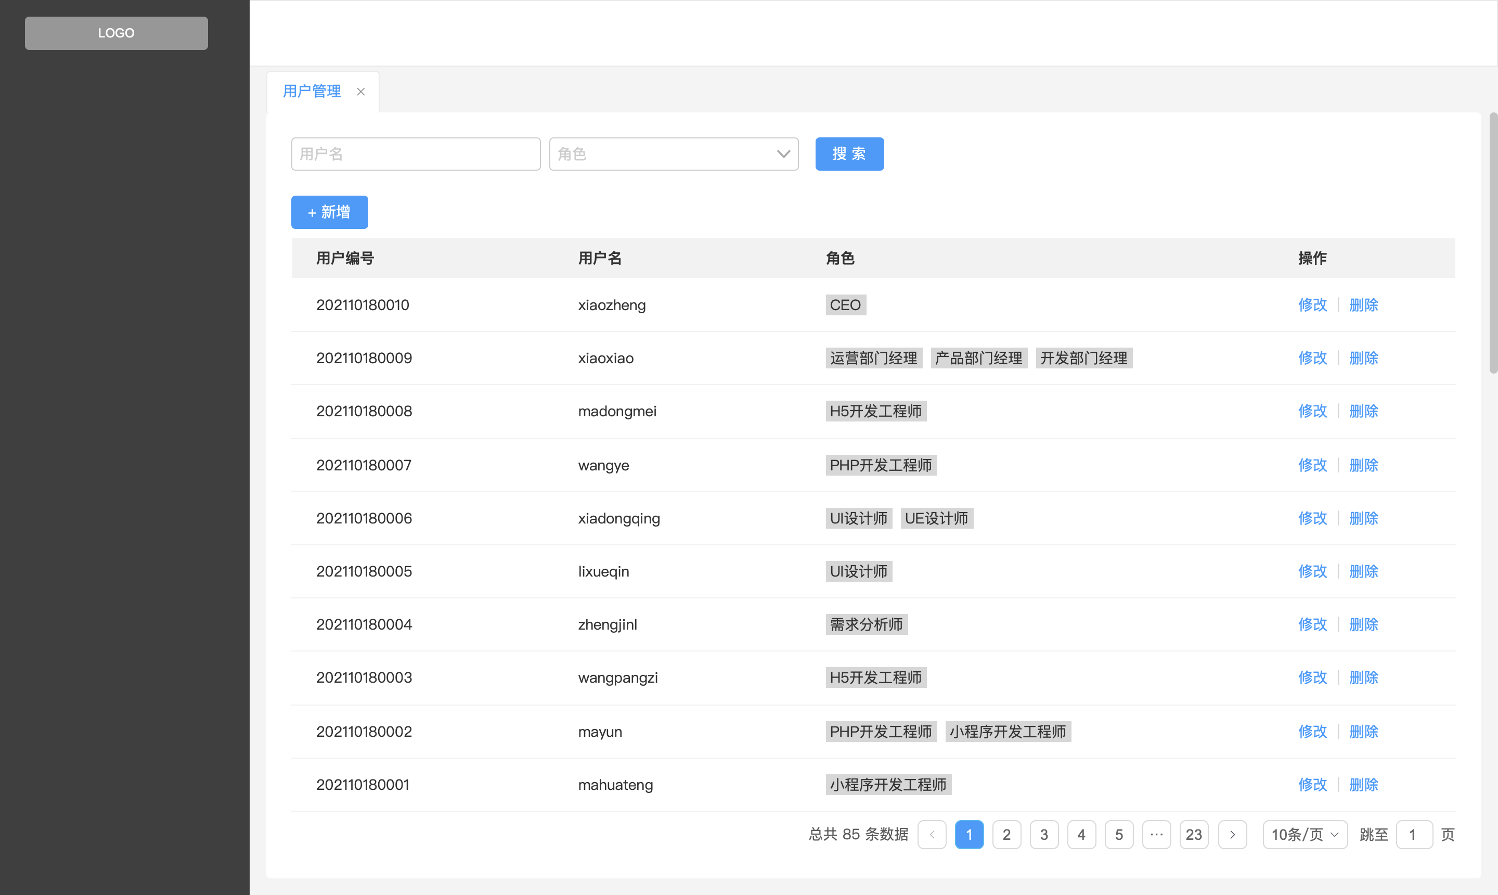Go to page 2
The height and width of the screenshot is (895, 1498).
tap(1006, 835)
